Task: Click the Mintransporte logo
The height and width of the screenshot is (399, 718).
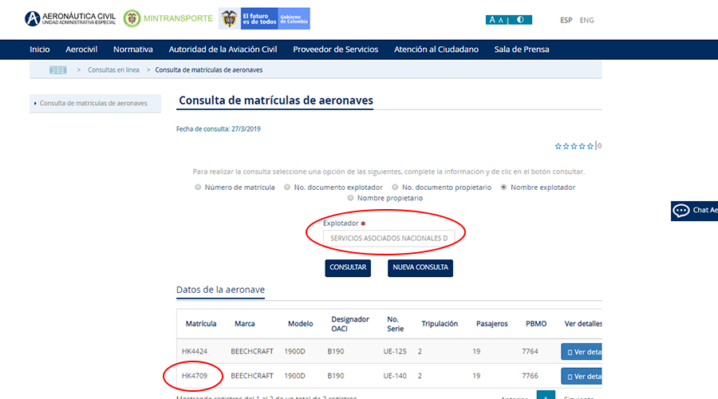Action: [168, 19]
